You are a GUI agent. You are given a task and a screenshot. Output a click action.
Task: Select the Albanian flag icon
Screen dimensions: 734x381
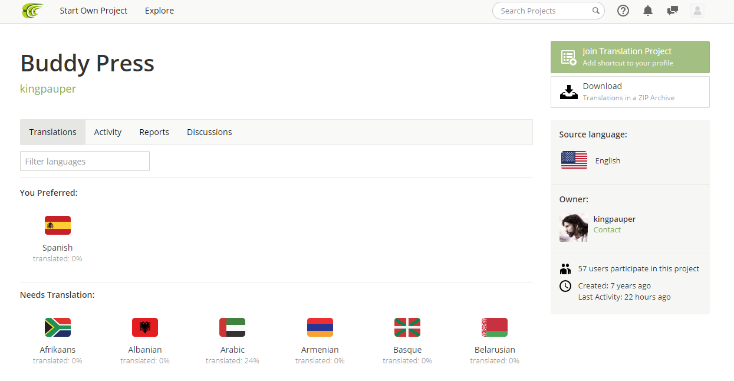coord(145,327)
